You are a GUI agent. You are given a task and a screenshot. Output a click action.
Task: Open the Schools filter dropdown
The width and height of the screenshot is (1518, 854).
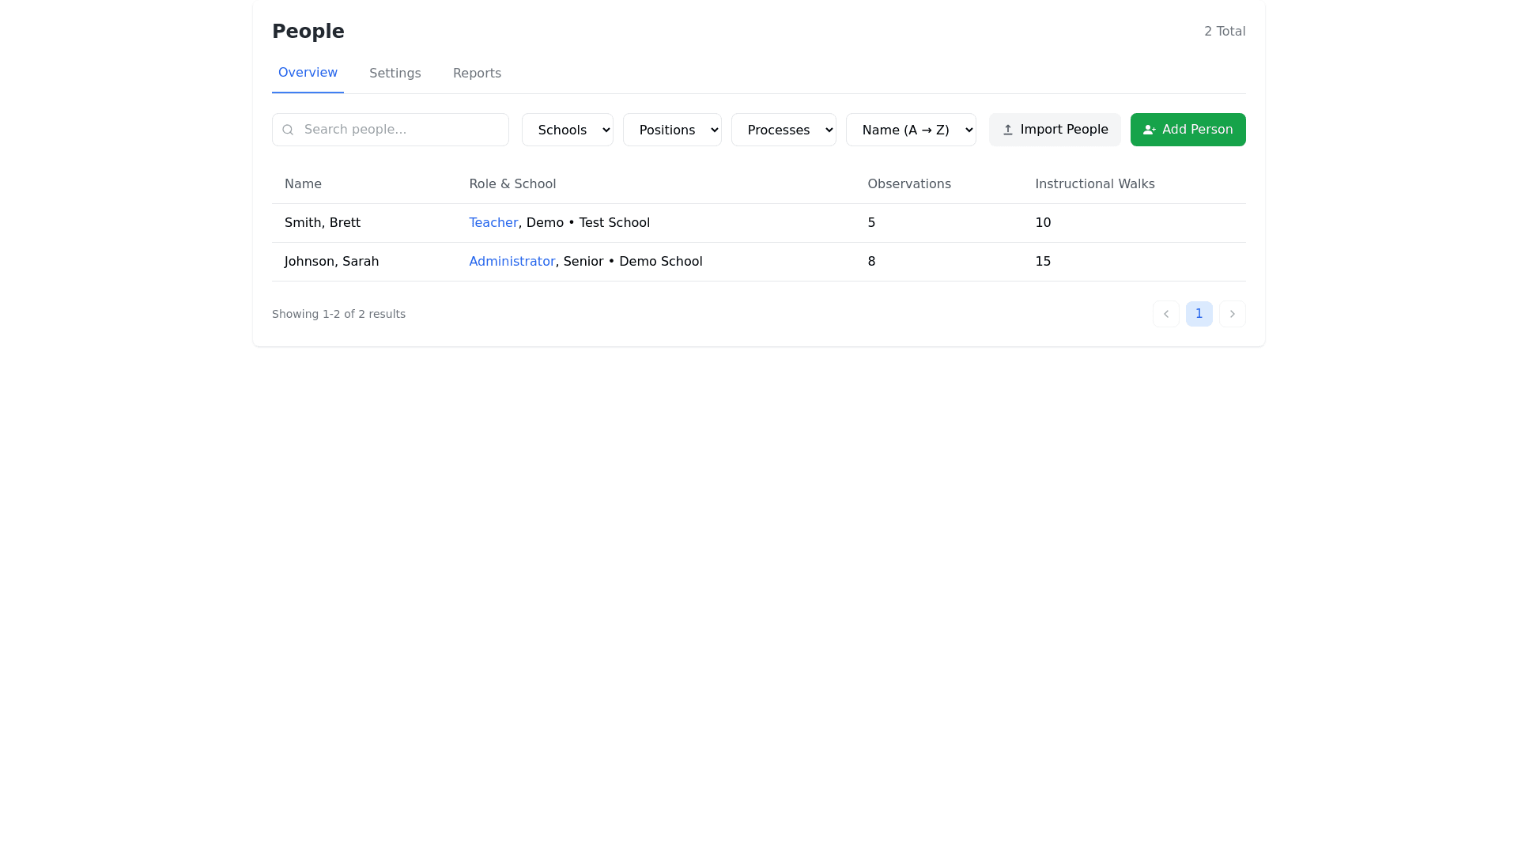point(567,130)
